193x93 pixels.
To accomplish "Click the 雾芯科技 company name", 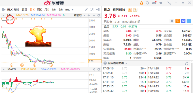I will click(x=119, y=10).
